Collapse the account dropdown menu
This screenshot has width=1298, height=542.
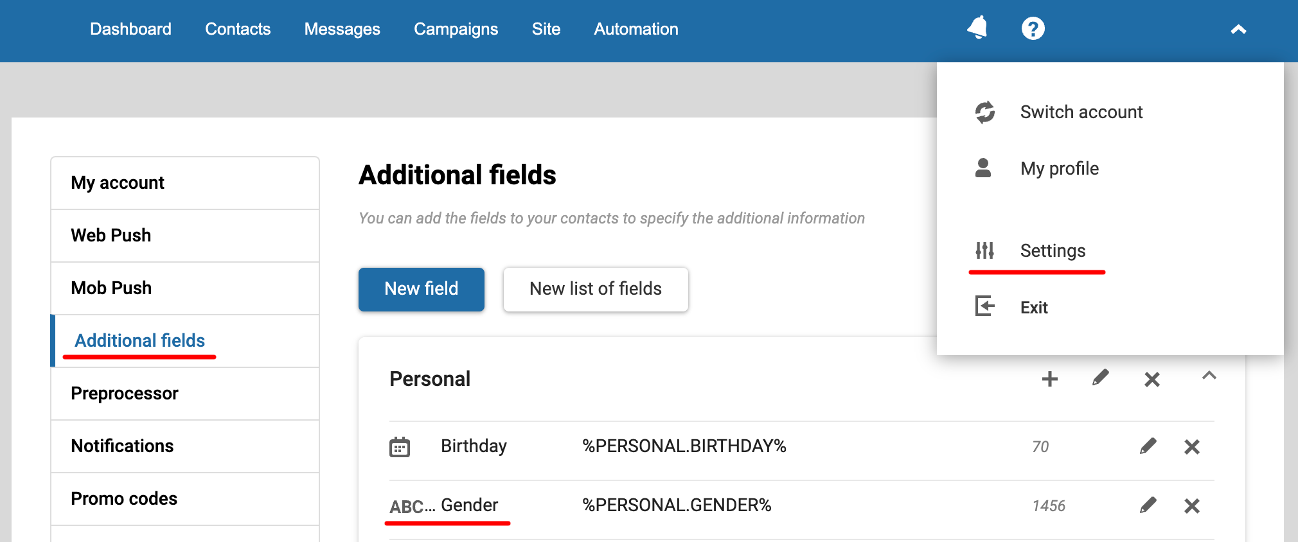(1238, 30)
